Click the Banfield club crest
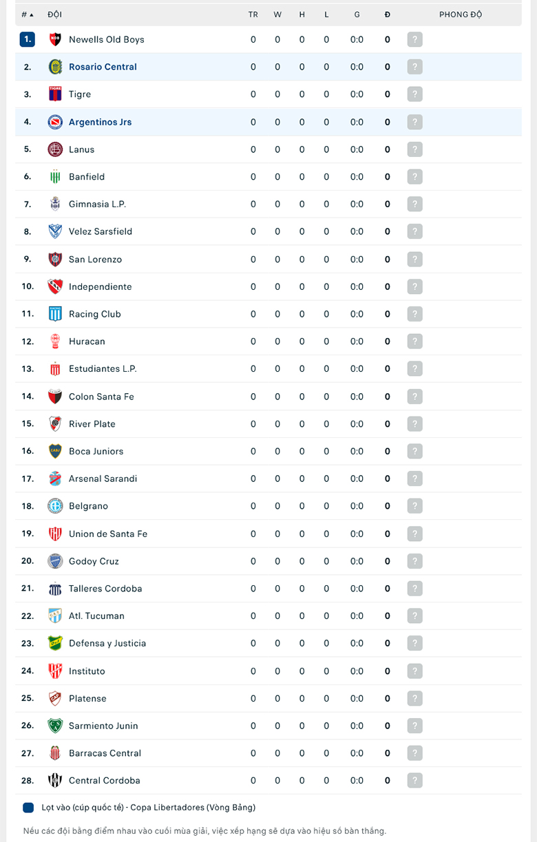 [55, 177]
